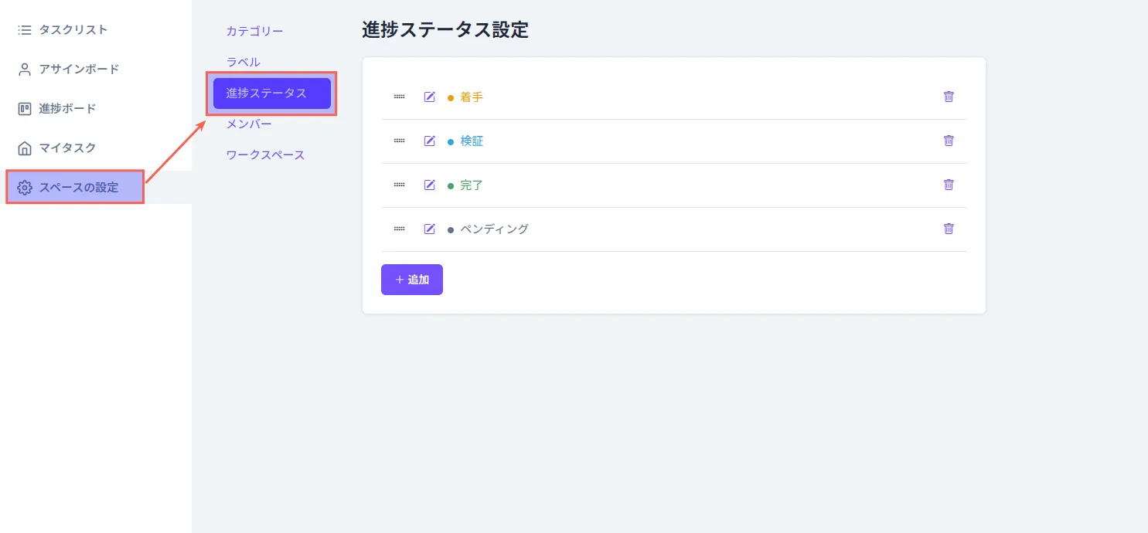The width and height of the screenshot is (1148, 533).
Task: Edit the 検証 status name
Action: pyautogui.click(x=430, y=141)
